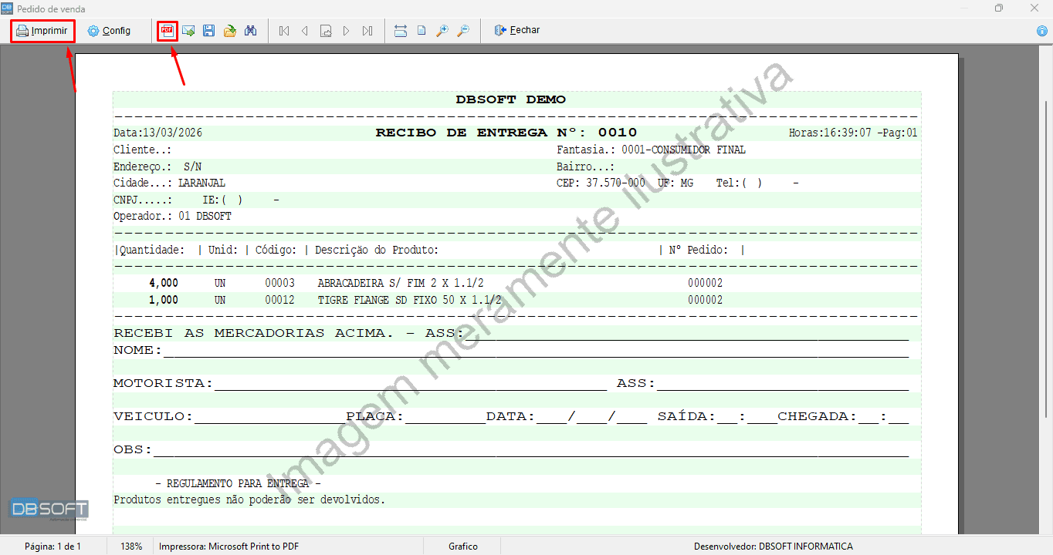Image resolution: width=1053 pixels, height=555 pixels.
Task: Go to the previous page arrow
Action: click(x=305, y=31)
